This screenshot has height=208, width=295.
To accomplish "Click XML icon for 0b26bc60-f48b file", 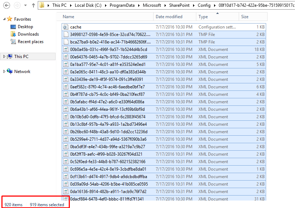I will (x=66, y=132).
